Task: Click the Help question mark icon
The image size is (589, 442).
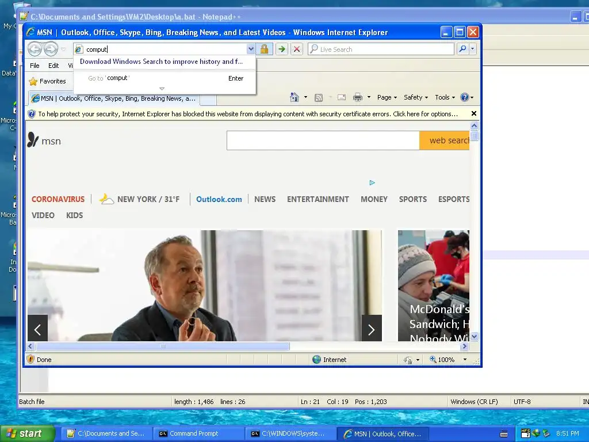Action: click(x=465, y=97)
